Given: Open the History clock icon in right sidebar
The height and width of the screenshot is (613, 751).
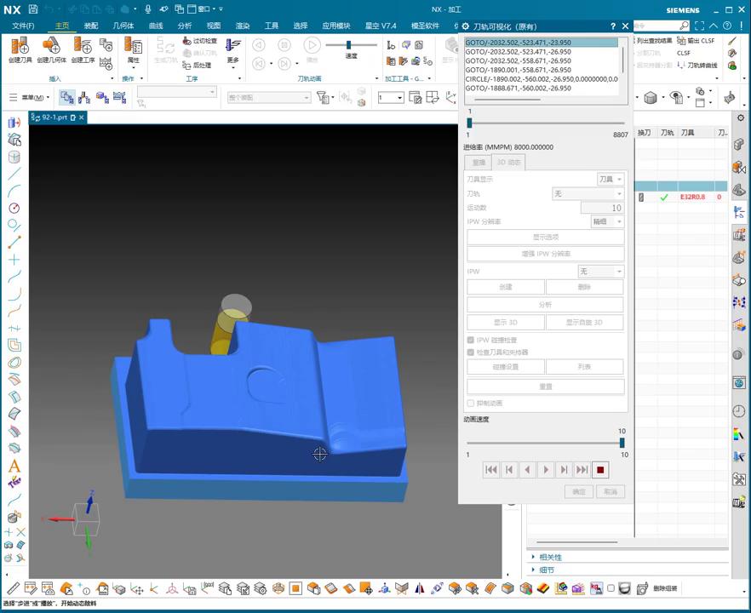Looking at the screenshot, I should (738, 411).
